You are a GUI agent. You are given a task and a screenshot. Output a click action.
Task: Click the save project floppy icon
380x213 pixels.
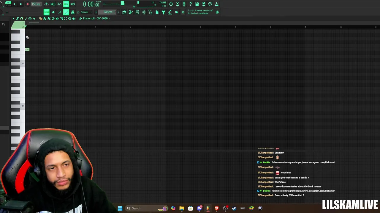coord(197,4)
